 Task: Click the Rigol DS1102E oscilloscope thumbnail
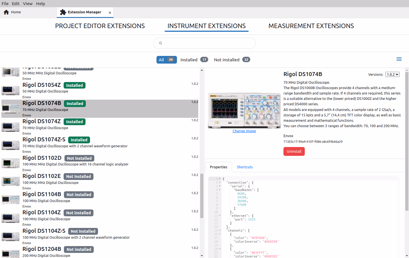(11, 181)
